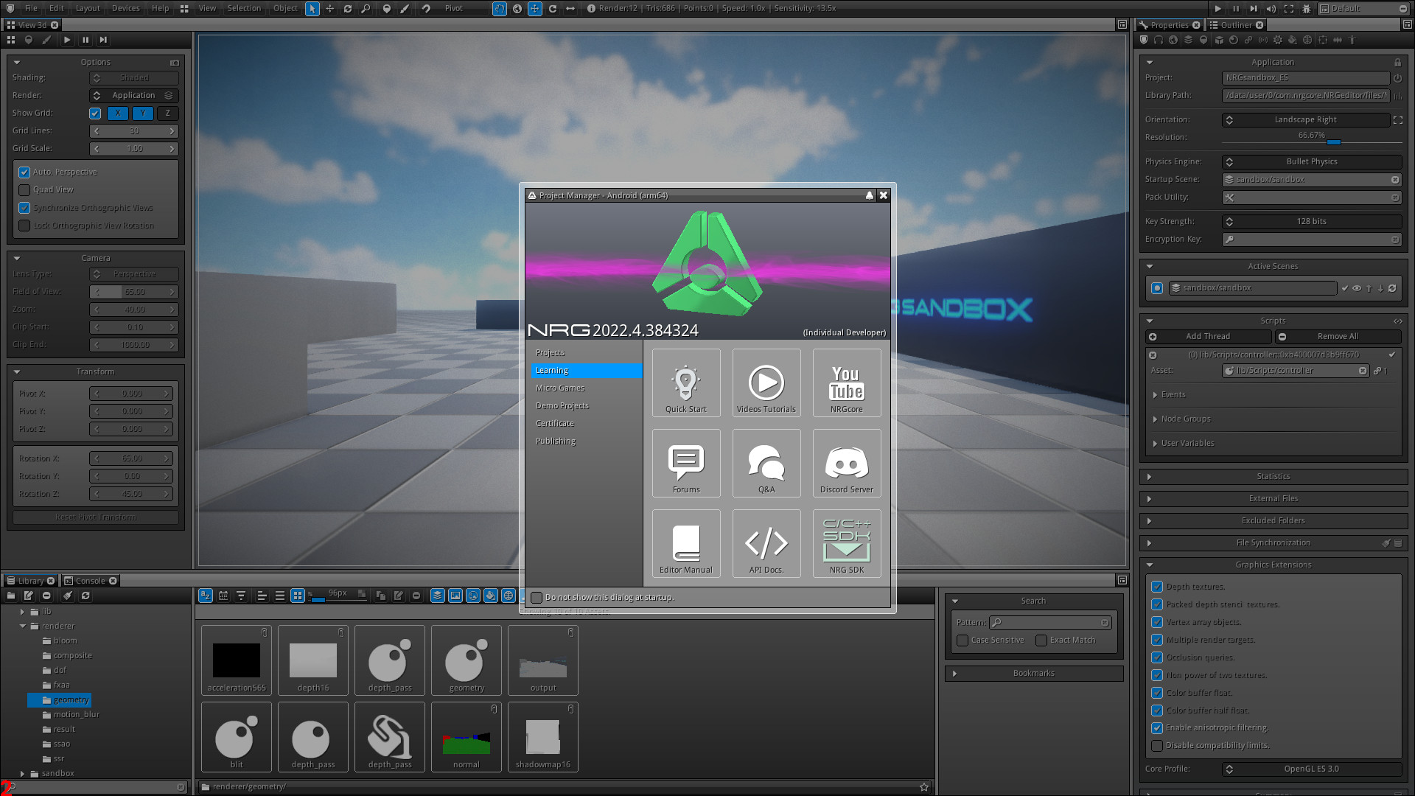Click the zoom magnifier tool
The height and width of the screenshot is (796, 1415).
366,8
